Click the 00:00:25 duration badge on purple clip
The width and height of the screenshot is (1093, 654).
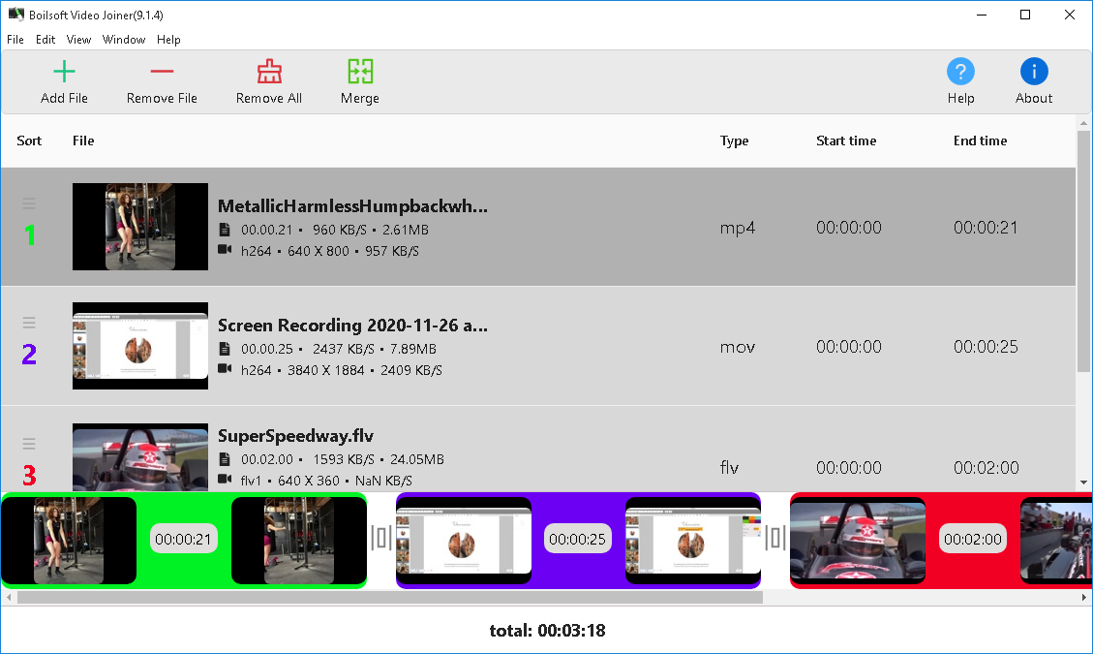coord(577,539)
